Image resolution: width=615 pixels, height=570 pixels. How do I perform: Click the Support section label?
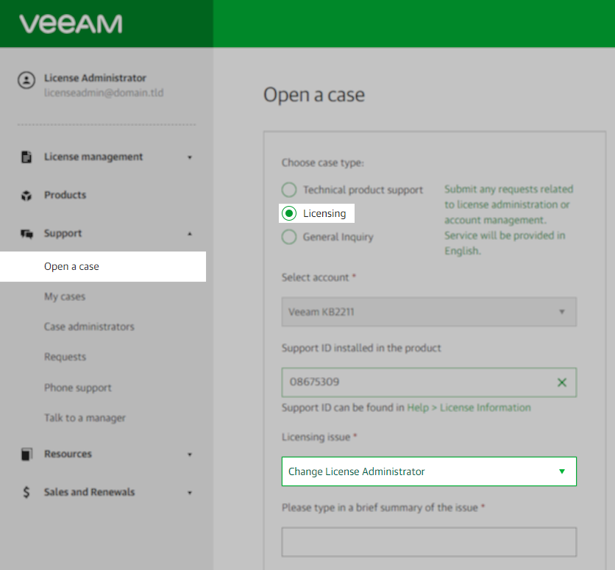coord(63,233)
